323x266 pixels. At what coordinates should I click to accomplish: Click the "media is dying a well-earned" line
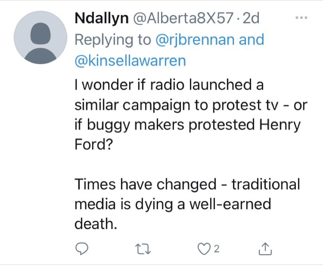click(x=172, y=204)
